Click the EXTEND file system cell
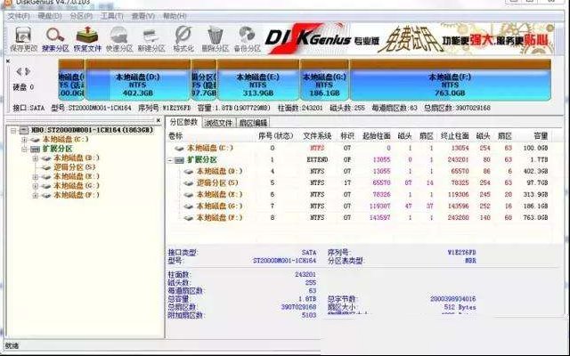570x356 pixels. tap(317, 159)
